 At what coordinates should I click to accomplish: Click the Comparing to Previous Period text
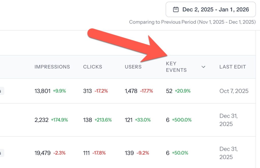click(192, 22)
